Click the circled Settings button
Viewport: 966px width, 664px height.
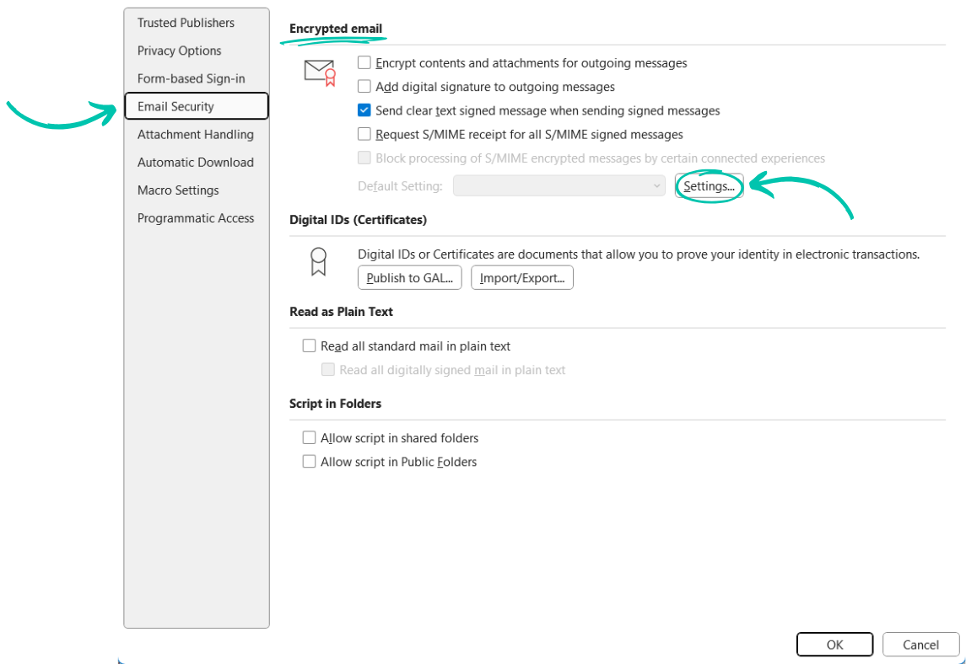pyautogui.click(x=707, y=186)
